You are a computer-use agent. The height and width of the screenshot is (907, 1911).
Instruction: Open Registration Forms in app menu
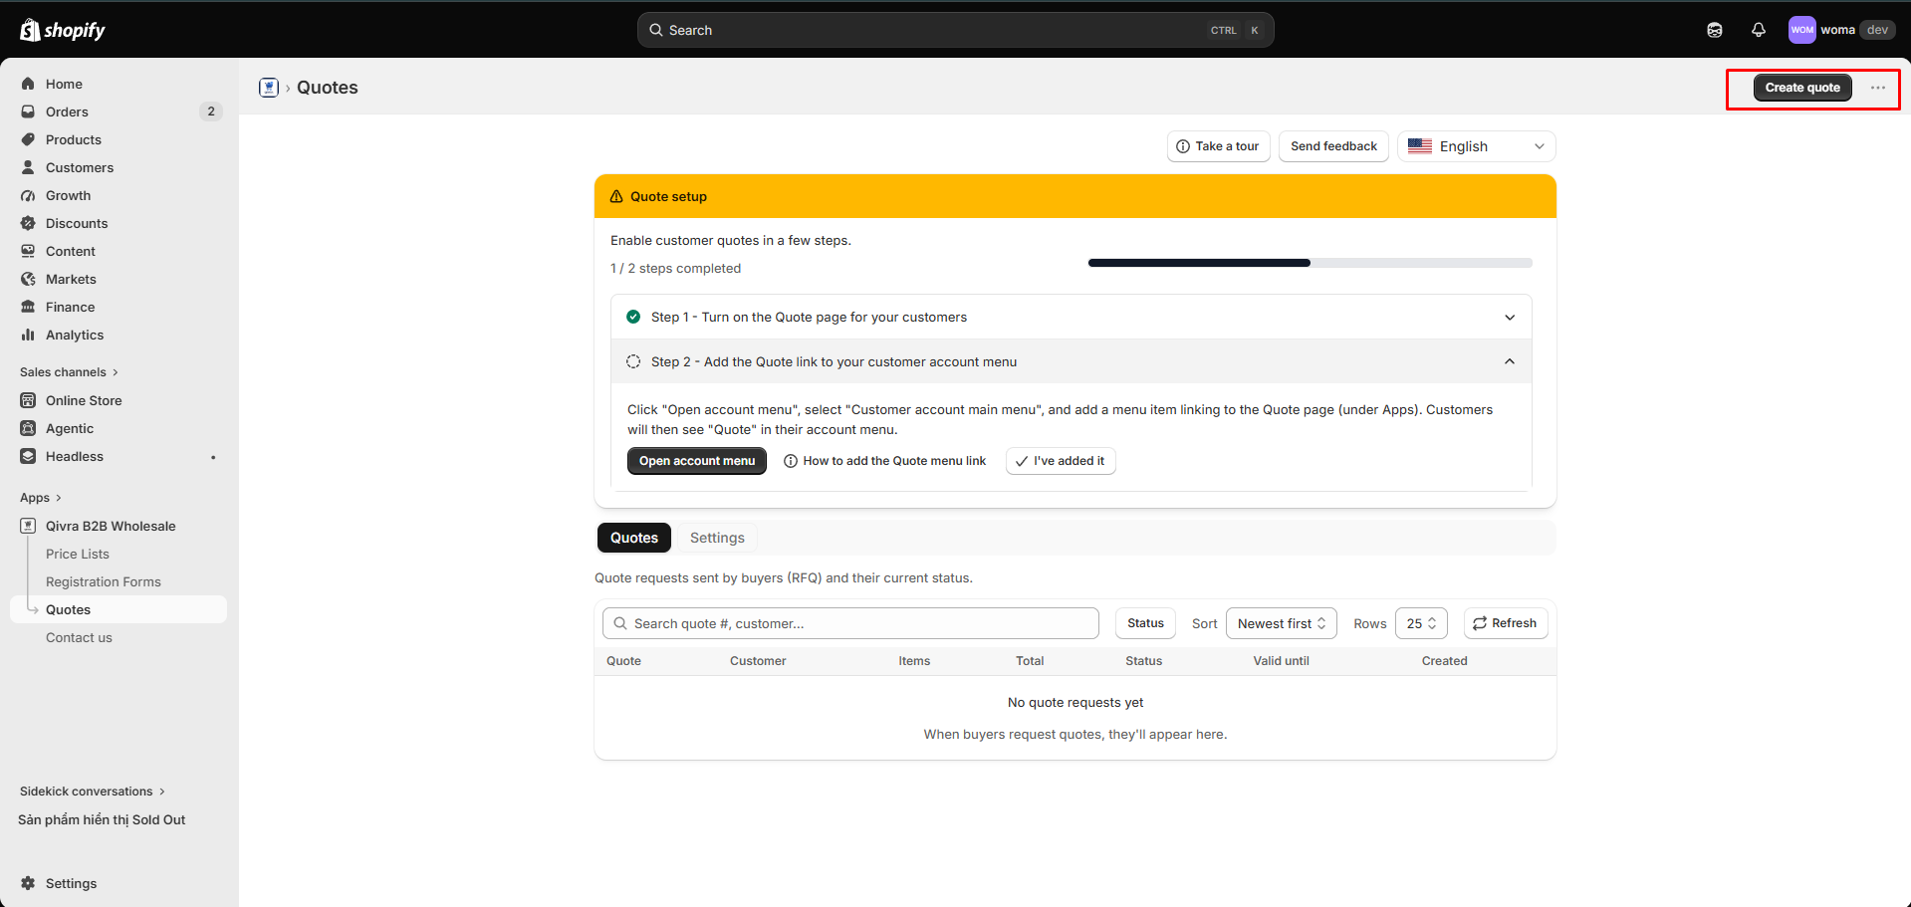coord(104,581)
